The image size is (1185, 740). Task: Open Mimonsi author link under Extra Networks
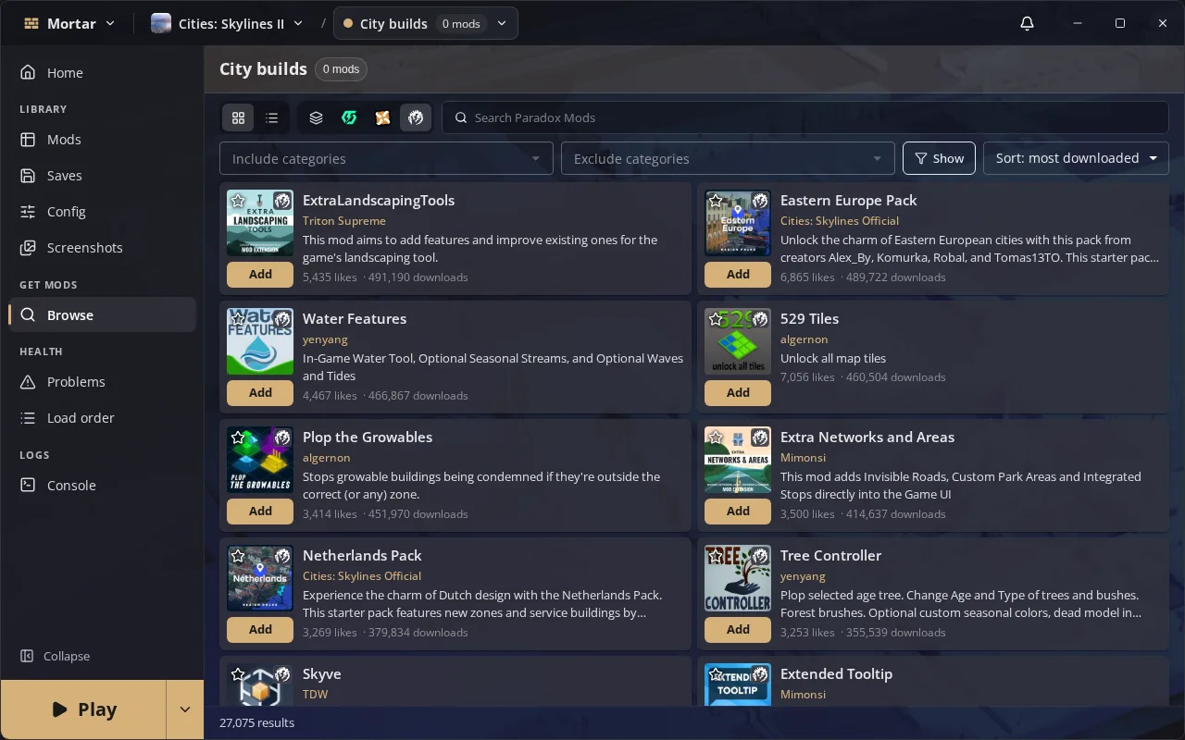point(803,457)
